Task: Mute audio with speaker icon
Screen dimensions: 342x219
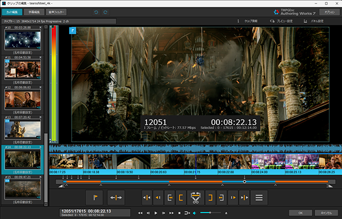Action: pos(194,213)
